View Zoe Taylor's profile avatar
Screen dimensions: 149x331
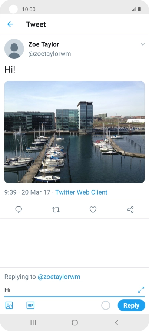14,49
